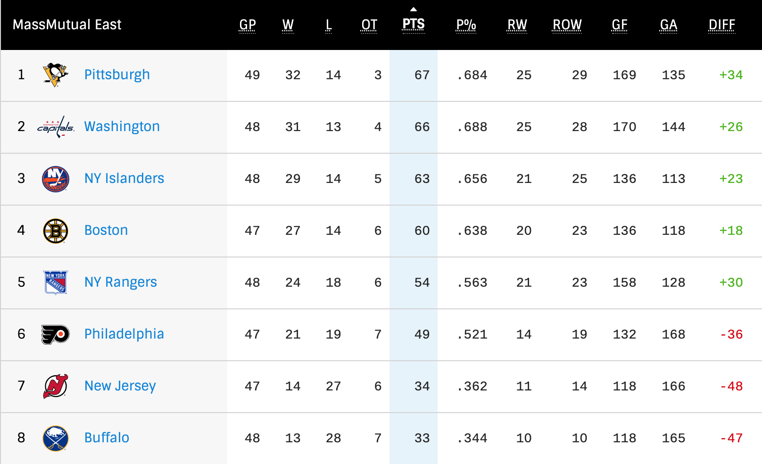Sort by RW column header
This screenshot has height=464, width=762.
coord(517,25)
